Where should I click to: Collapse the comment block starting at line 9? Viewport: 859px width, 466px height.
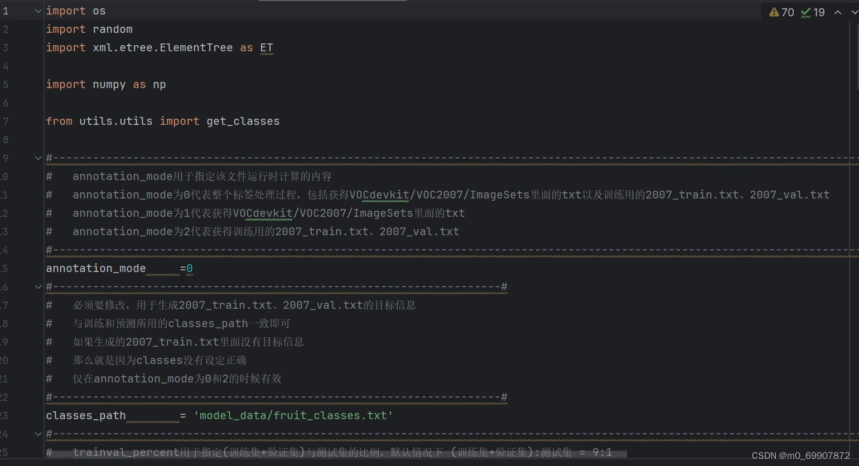click(38, 158)
